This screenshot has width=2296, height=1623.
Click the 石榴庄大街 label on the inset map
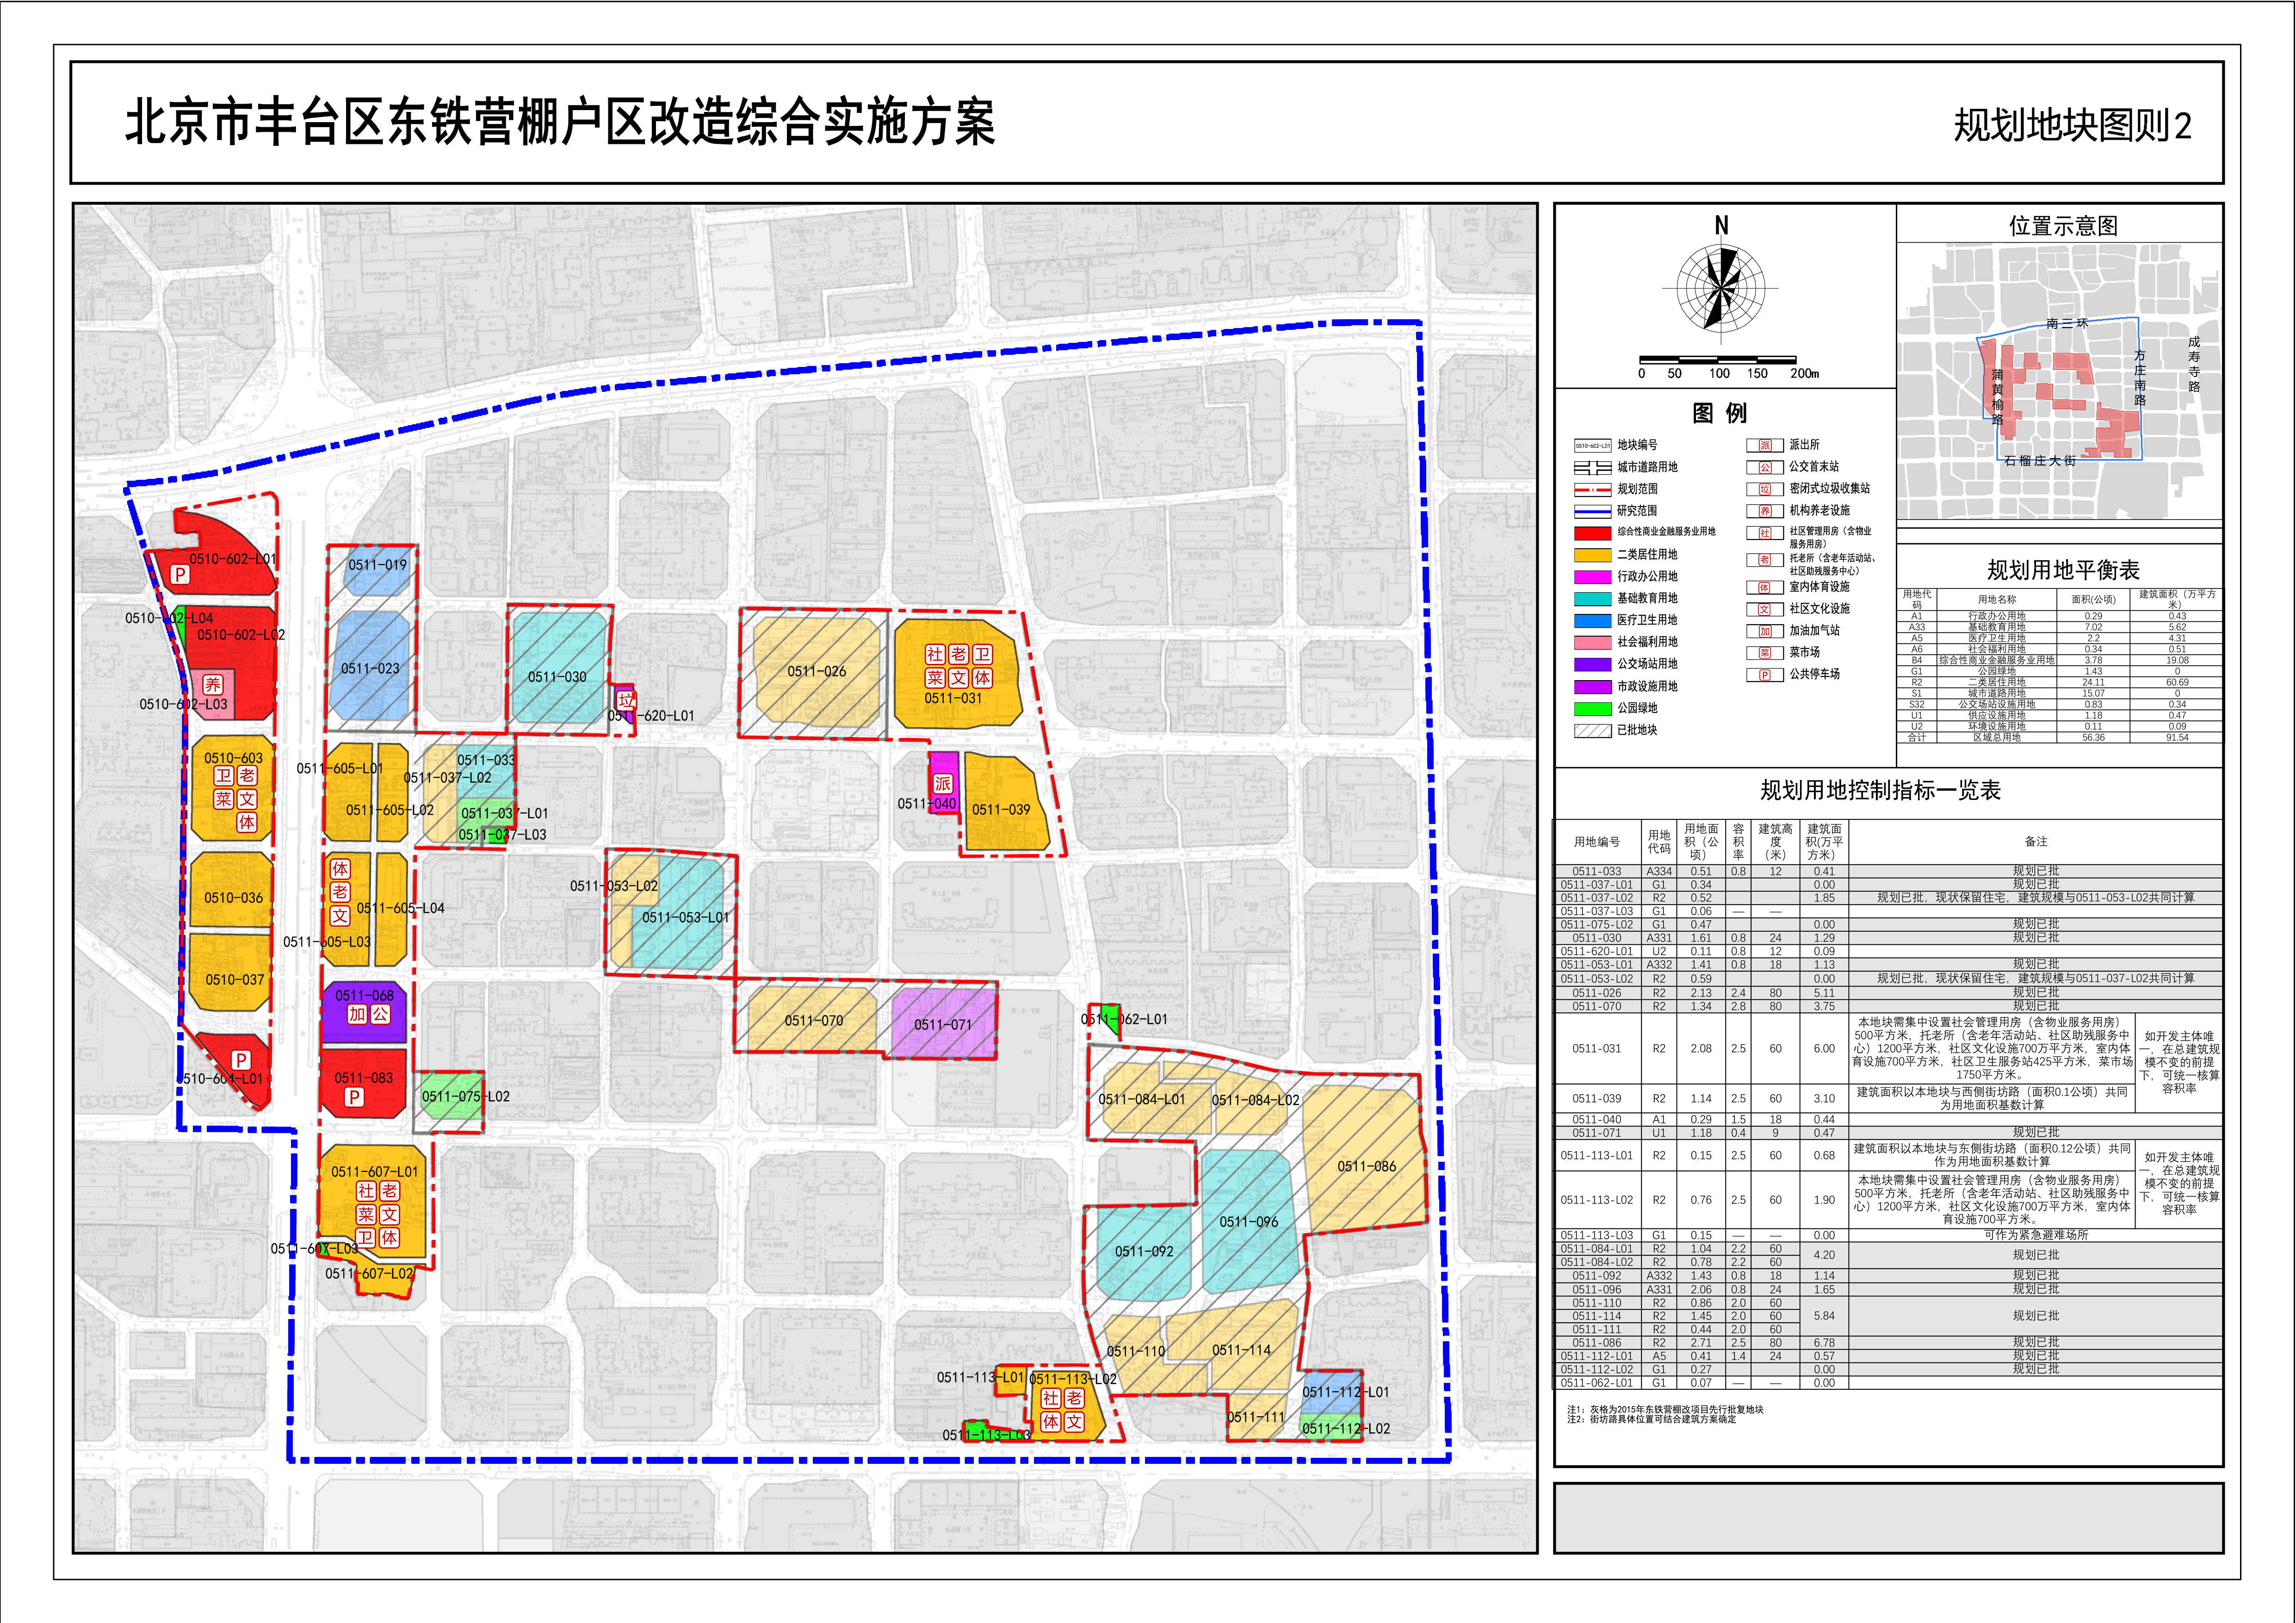point(2040,461)
